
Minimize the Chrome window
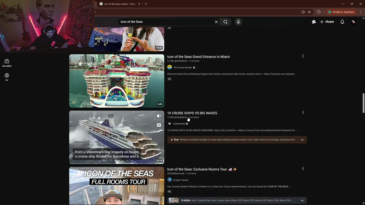343,4
